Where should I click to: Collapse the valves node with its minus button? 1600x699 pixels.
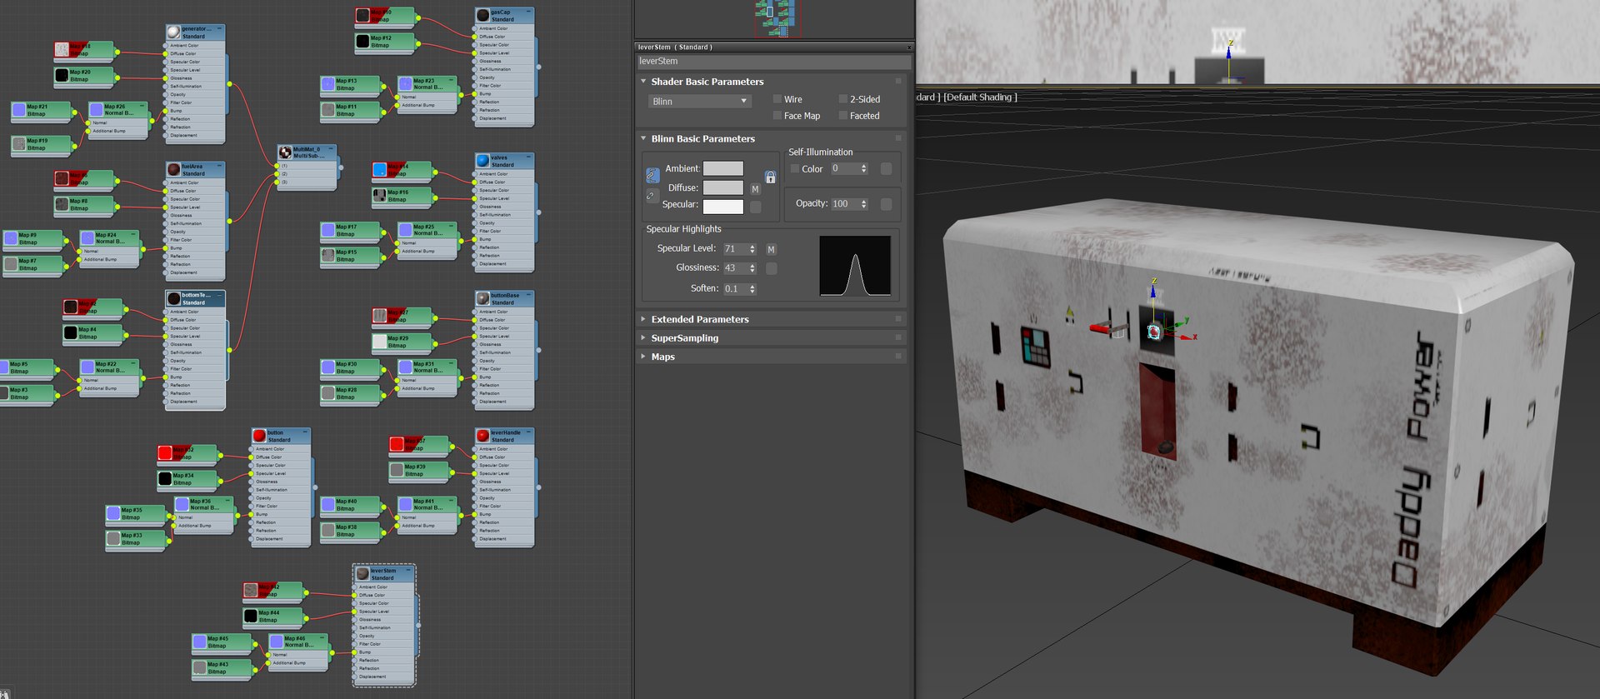click(529, 157)
